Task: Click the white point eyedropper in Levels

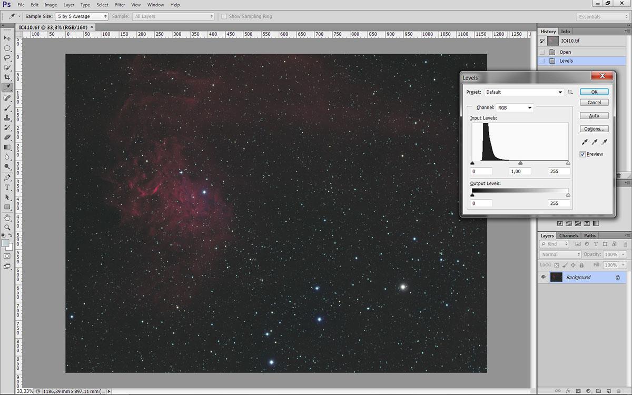Action: pyautogui.click(x=604, y=142)
